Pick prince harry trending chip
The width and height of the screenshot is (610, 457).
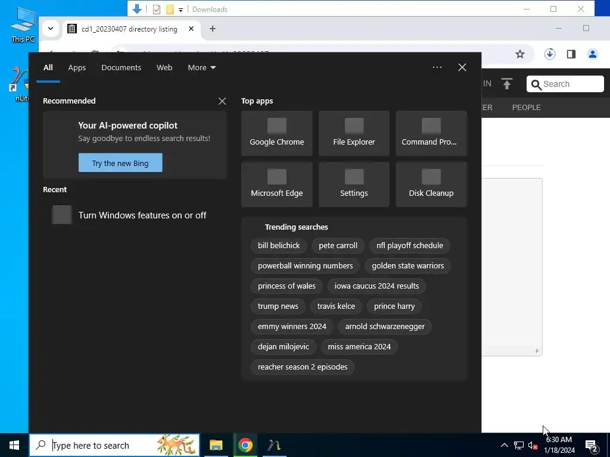[394, 306]
